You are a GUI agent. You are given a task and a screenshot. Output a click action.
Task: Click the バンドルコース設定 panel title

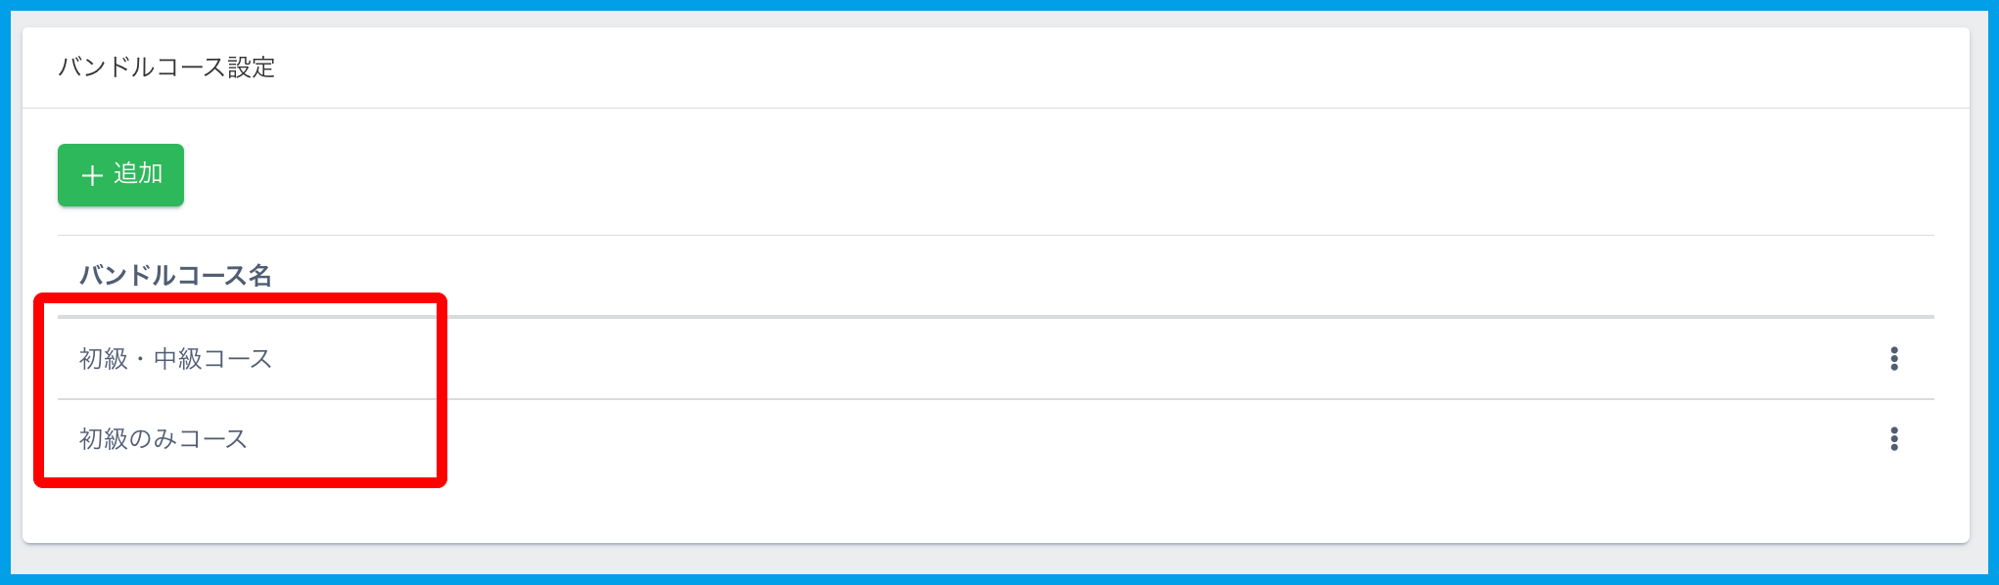pos(166,67)
